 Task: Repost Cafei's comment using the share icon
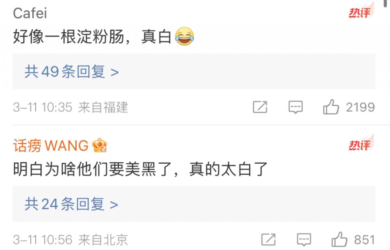pyautogui.click(x=260, y=107)
